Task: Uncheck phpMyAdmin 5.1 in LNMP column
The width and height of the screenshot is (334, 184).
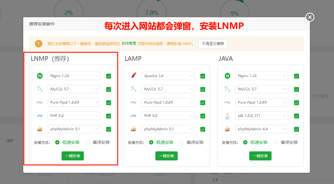Action: 109,129
